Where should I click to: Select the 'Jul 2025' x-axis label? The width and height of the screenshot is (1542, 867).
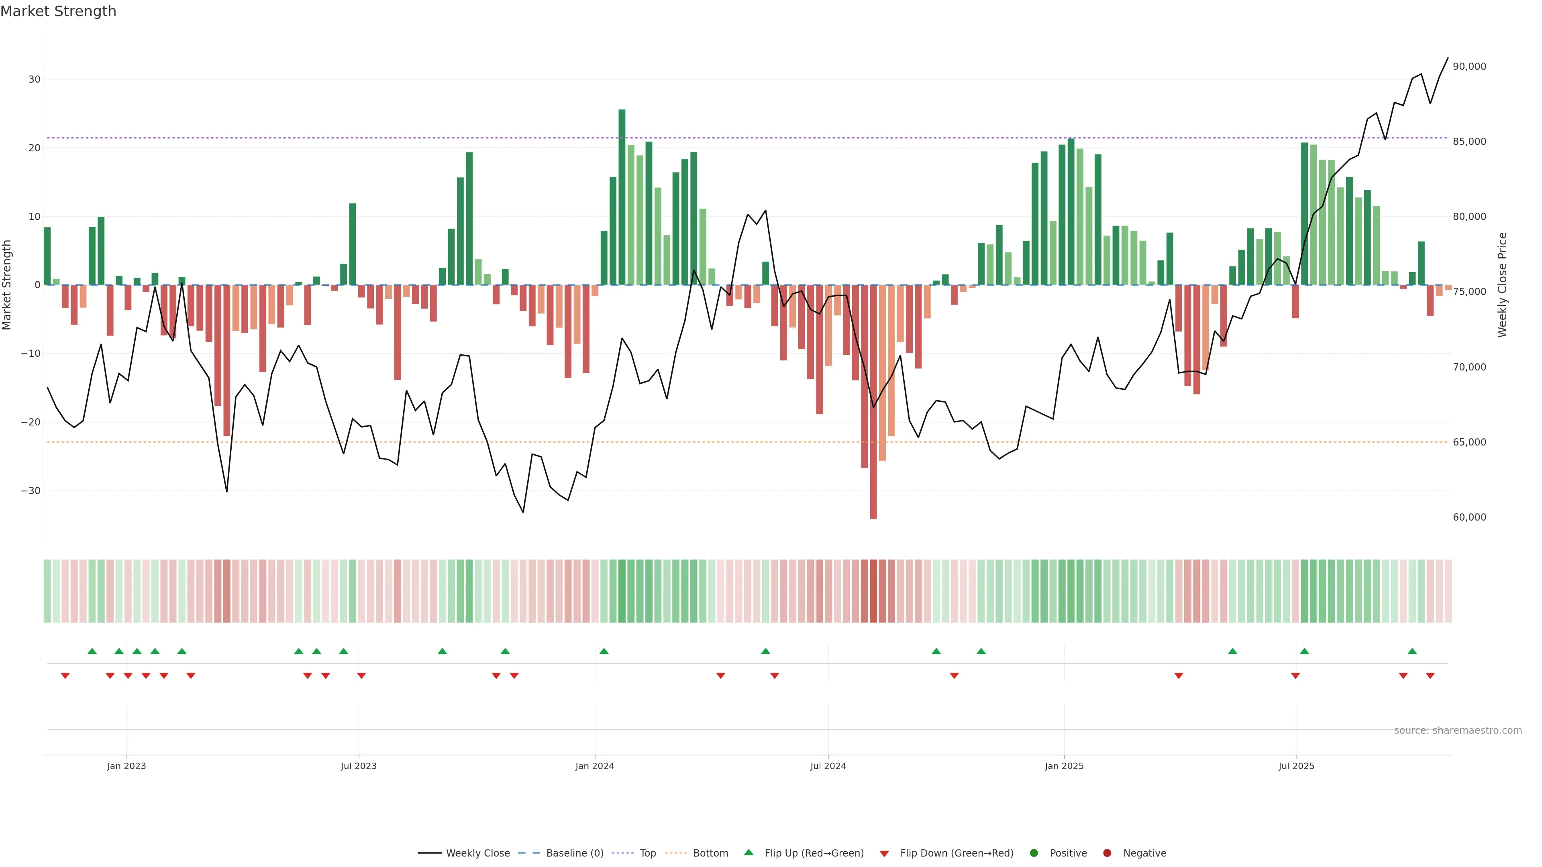[1296, 766]
